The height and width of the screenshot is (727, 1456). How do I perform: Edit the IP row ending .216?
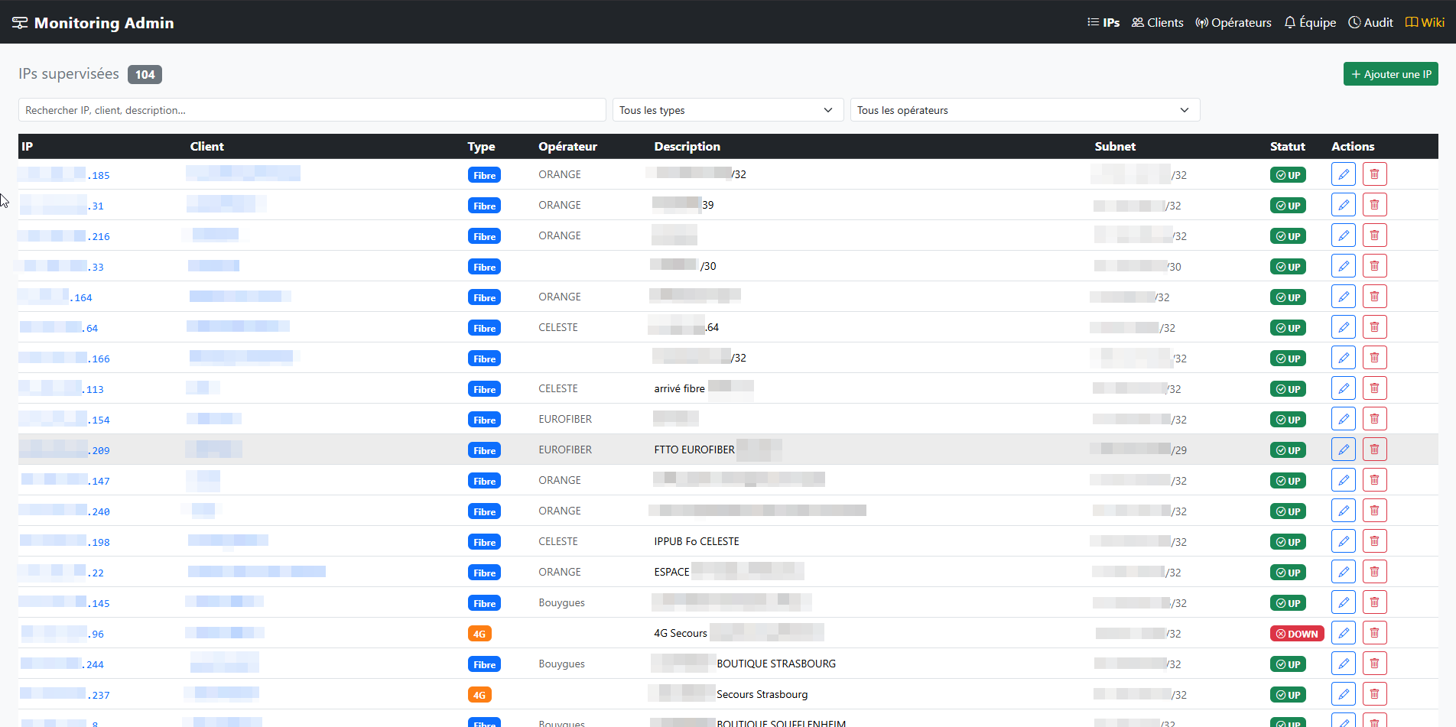(x=1343, y=235)
